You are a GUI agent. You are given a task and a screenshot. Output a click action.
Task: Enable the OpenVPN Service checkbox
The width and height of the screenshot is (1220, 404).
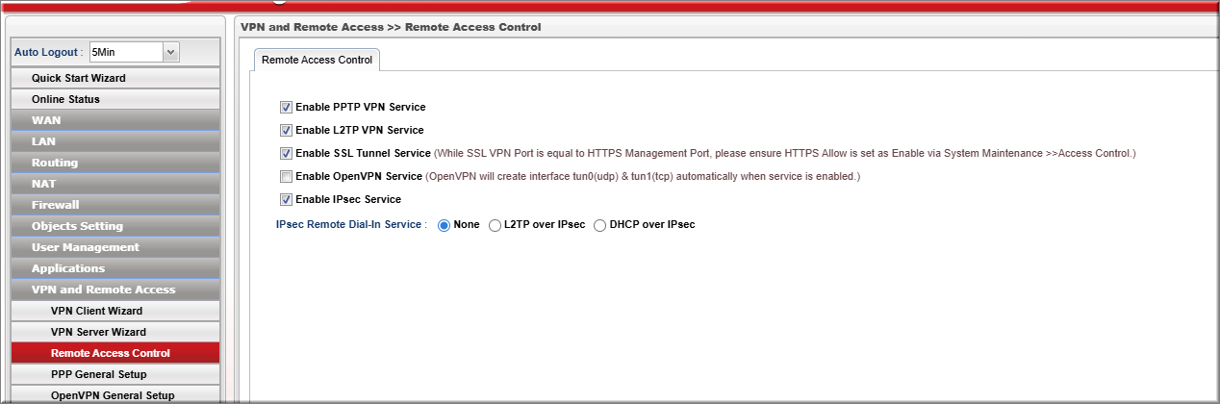(286, 176)
